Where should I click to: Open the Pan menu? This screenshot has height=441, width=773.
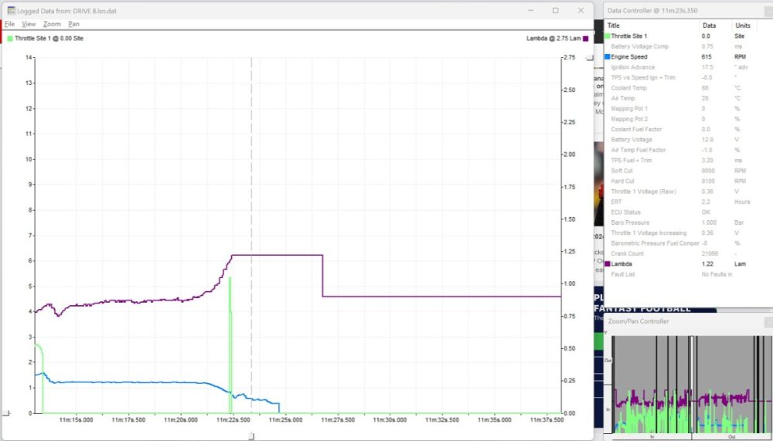[73, 24]
